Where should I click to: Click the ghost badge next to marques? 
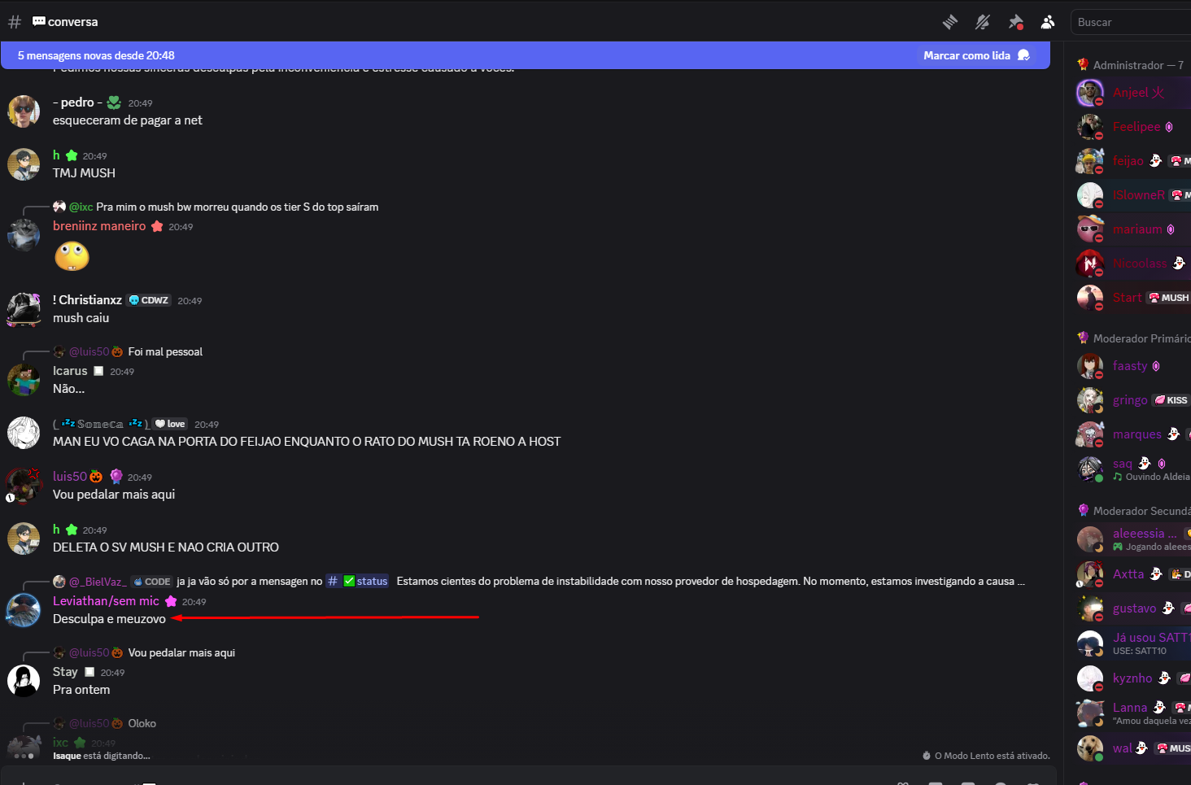(x=1173, y=434)
